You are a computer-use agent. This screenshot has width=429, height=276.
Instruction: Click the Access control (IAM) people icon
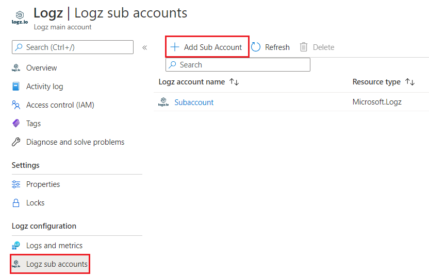point(16,105)
